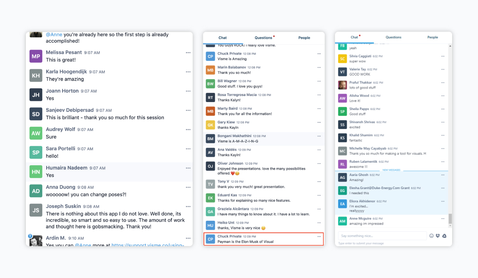Open more options for Ana Valdés's message
Image resolution: width=478 pixels, height=278 pixels.
tap(319, 150)
